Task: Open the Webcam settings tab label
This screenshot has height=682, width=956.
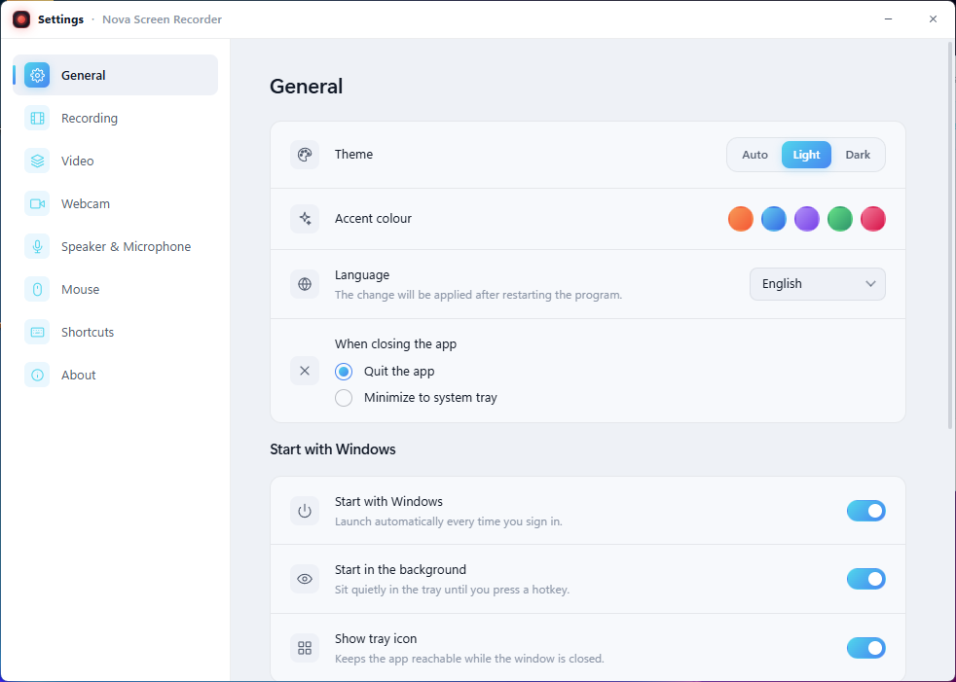Action: click(86, 203)
